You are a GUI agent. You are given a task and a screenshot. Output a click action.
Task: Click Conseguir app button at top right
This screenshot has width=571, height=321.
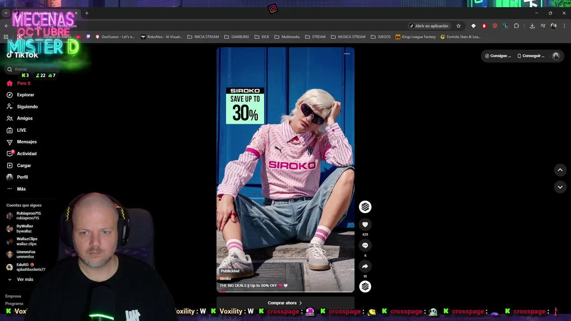coord(531,56)
